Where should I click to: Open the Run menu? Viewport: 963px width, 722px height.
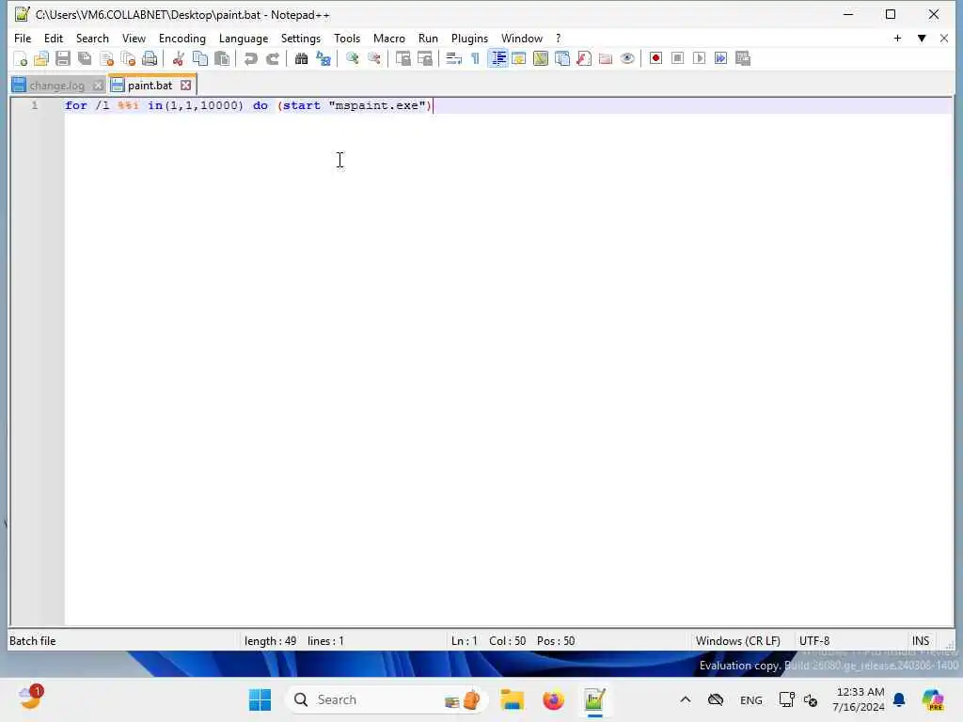click(428, 38)
